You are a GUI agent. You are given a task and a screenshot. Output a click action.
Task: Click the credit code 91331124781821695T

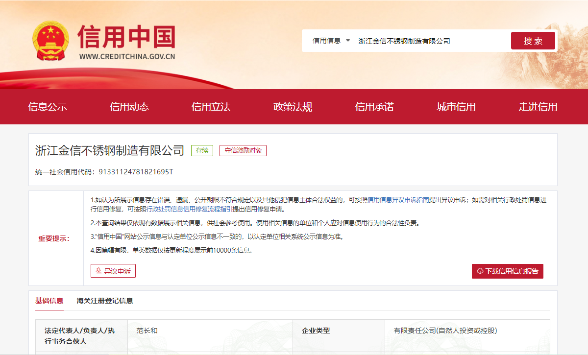coord(136,172)
